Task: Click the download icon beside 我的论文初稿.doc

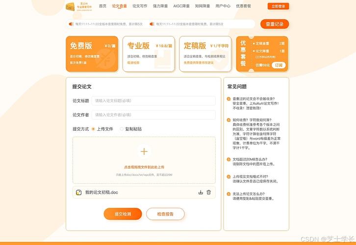Action: pyautogui.click(x=201, y=193)
